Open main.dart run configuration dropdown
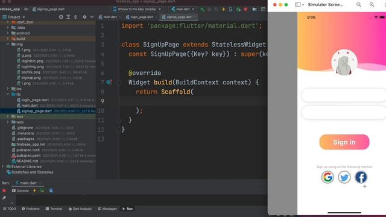The height and width of the screenshot is (217, 386). click(183, 10)
